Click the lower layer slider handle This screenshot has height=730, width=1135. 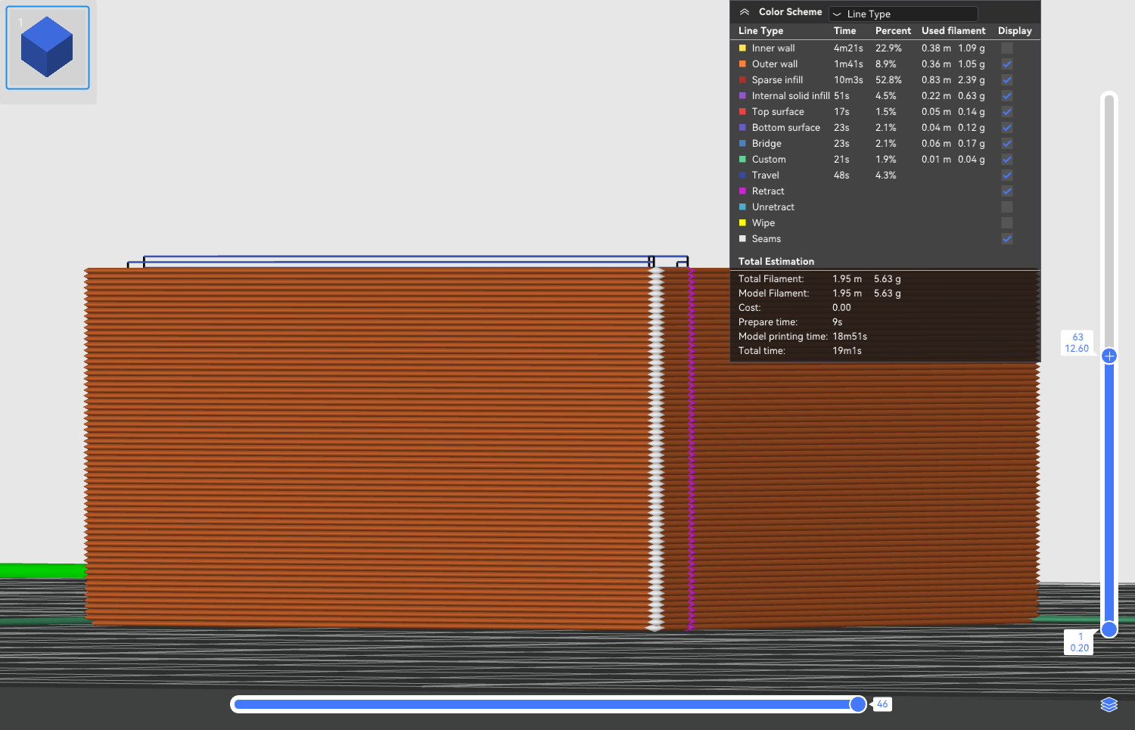point(1109,629)
